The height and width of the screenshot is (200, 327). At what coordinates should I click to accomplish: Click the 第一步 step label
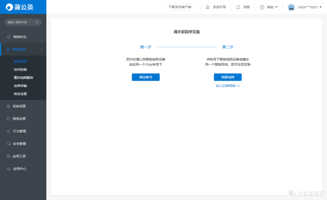tap(146, 47)
